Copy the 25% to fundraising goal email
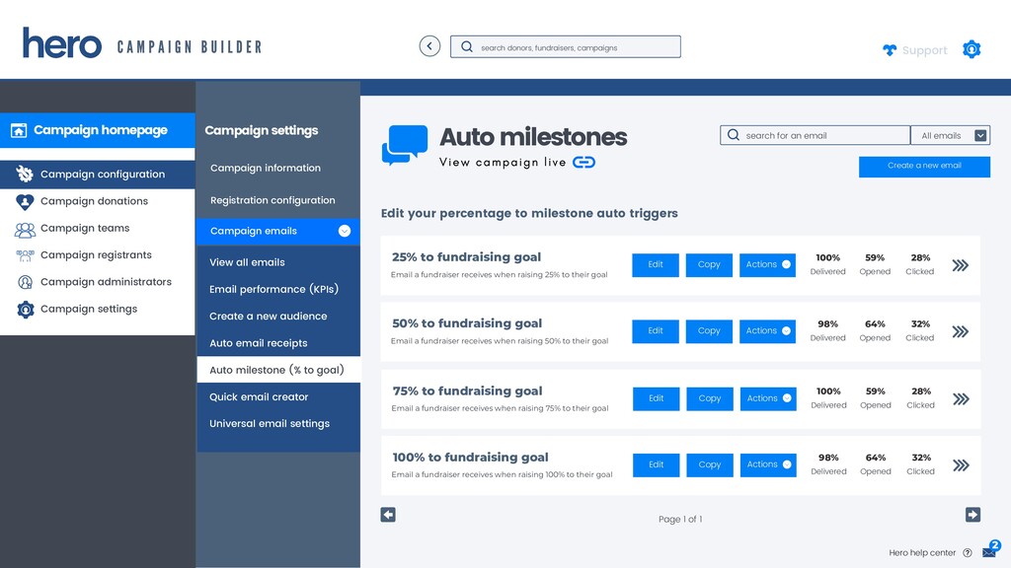The width and height of the screenshot is (1011, 568). (x=709, y=264)
